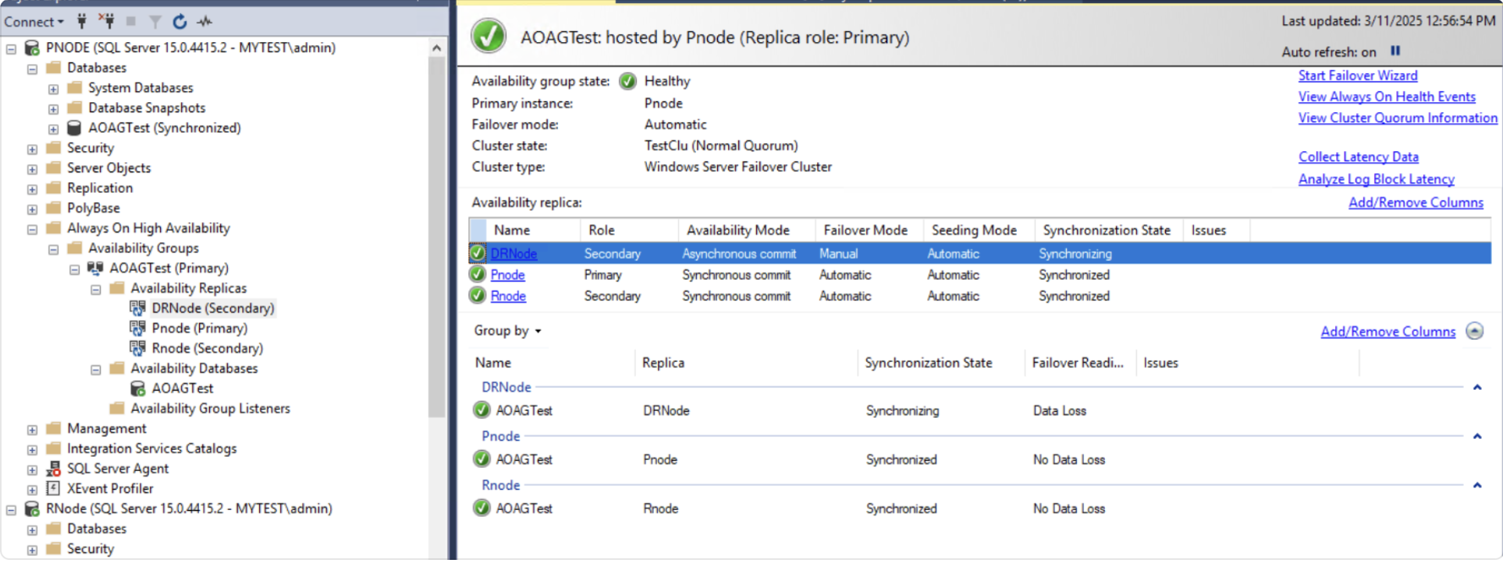1503x563 pixels.
Task: Open the Connect dropdown menu
Action: [34, 22]
